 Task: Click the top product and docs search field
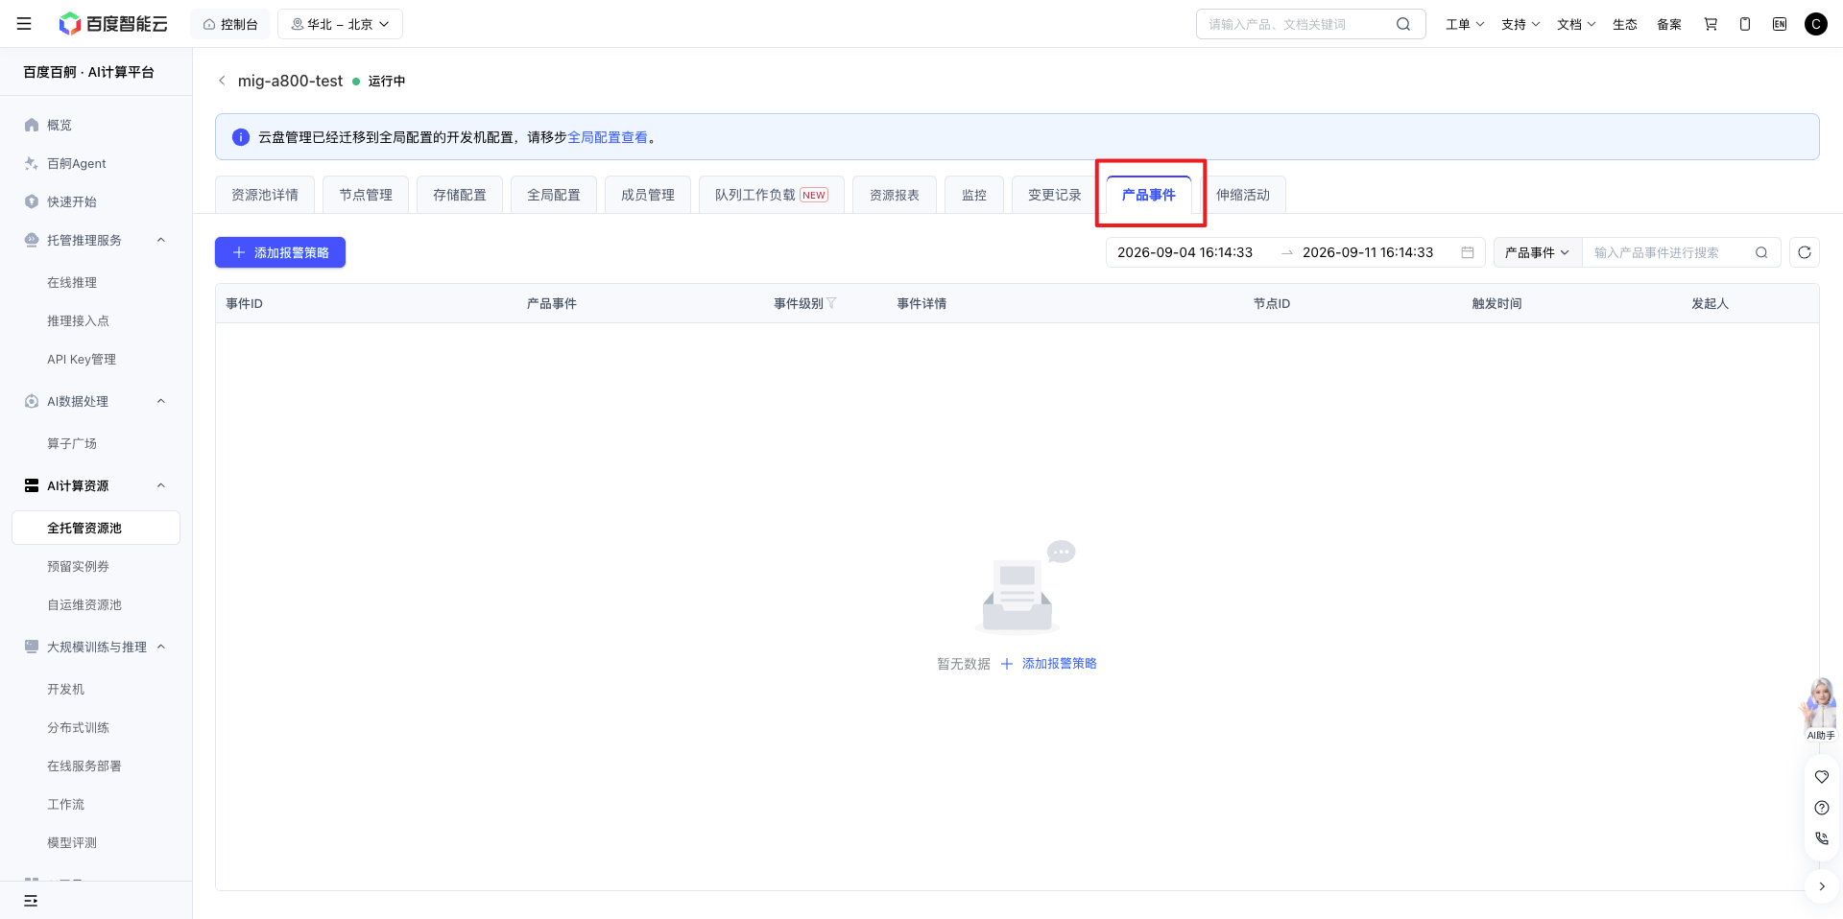1311,24
